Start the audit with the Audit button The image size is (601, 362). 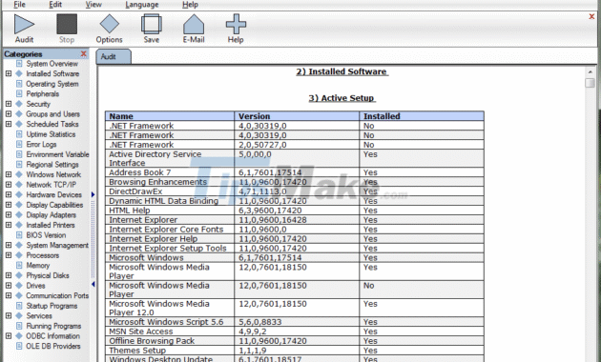[x=24, y=29]
